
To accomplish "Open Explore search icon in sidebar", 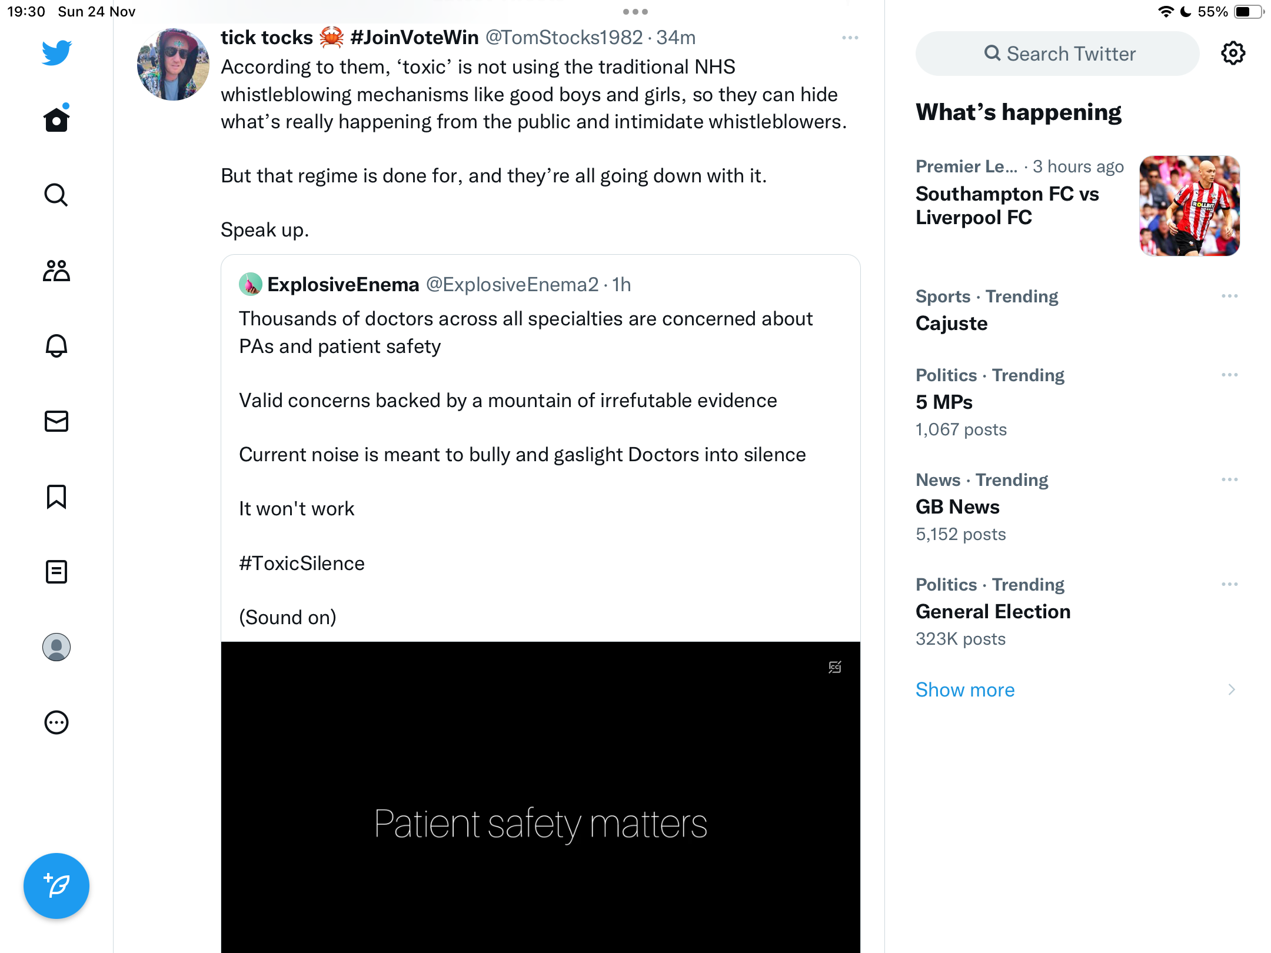I will click(x=56, y=195).
